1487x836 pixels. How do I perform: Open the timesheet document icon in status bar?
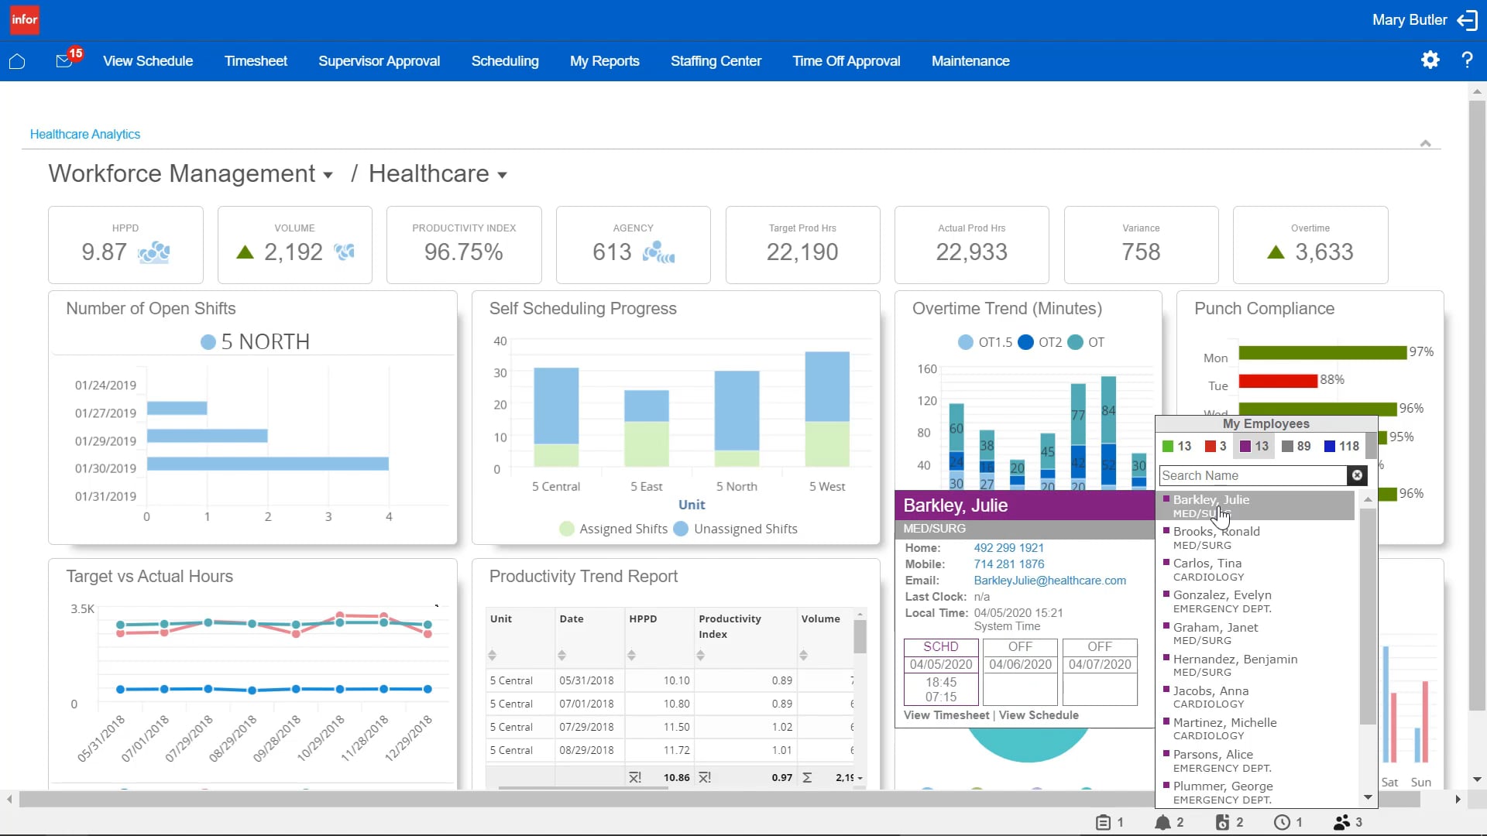click(x=1222, y=823)
